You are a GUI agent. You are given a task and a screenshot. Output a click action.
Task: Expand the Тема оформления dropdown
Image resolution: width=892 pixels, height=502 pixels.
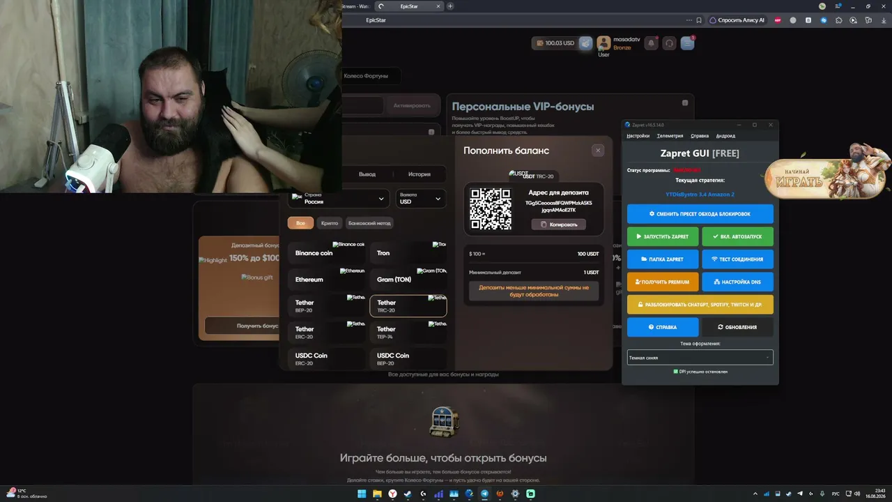[x=700, y=358]
